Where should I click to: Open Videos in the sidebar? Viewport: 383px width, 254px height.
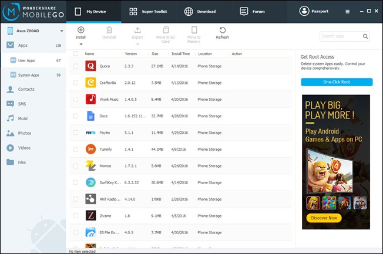click(33, 148)
